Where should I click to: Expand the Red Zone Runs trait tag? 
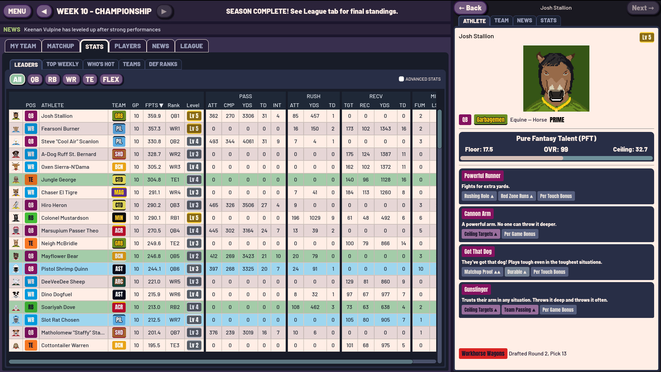click(517, 196)
